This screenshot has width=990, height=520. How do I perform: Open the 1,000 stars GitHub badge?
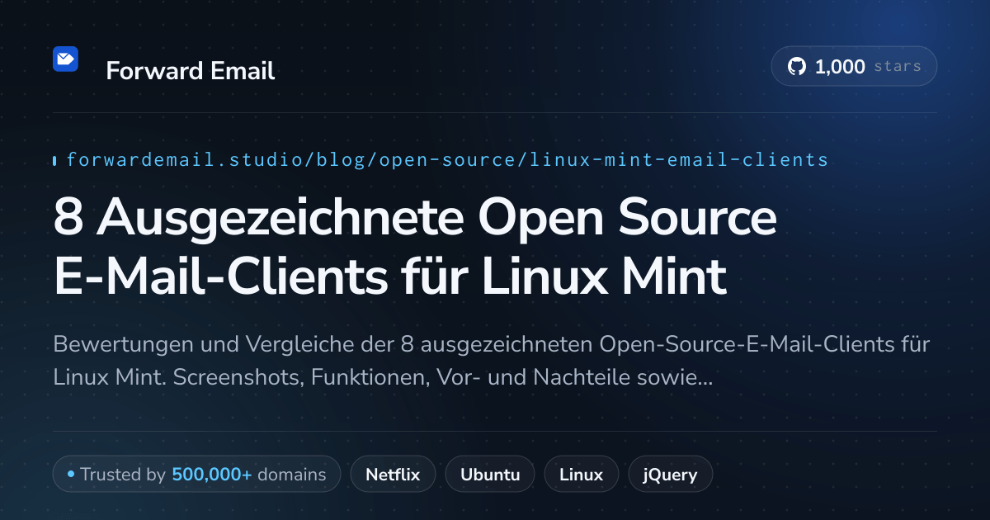click(x=854, y=67)
